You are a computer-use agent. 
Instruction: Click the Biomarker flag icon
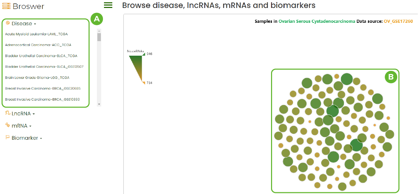pos(8,138)
